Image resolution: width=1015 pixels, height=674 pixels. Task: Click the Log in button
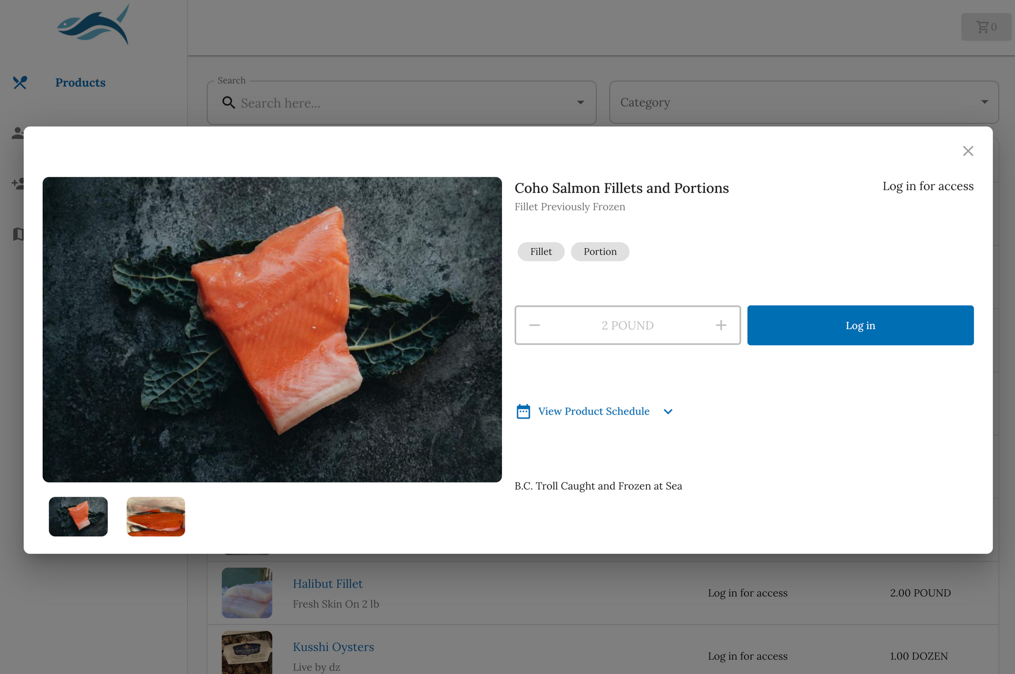coord(860,325)
